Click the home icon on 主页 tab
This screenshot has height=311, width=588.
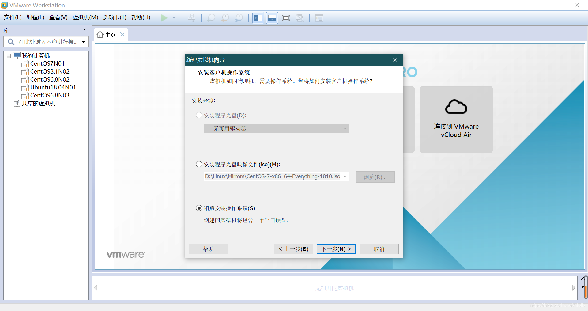click(x=100, y=35)
